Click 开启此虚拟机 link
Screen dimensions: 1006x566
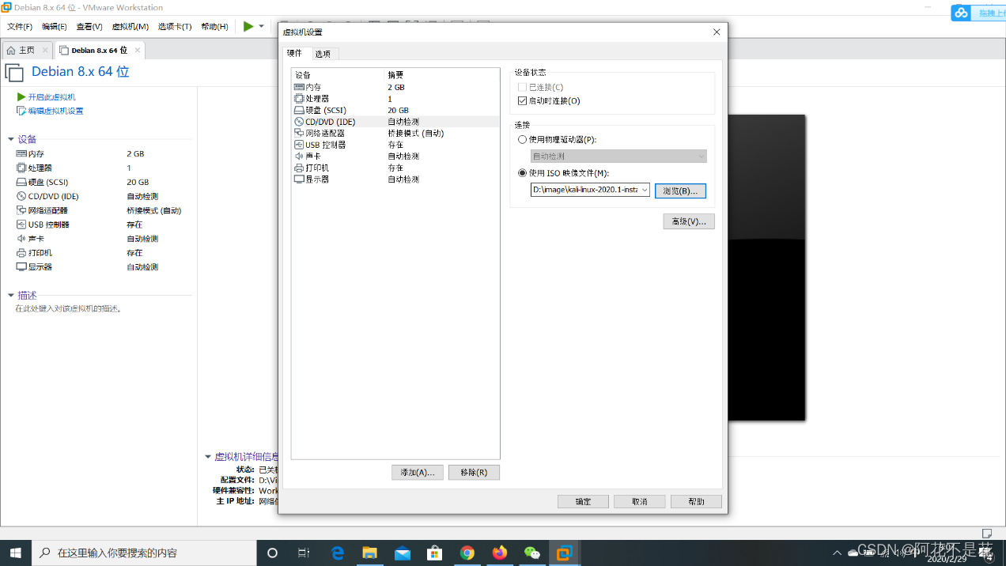(51, 97)
